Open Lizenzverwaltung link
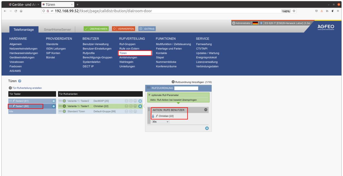343x176 pixels. point(207,62)
